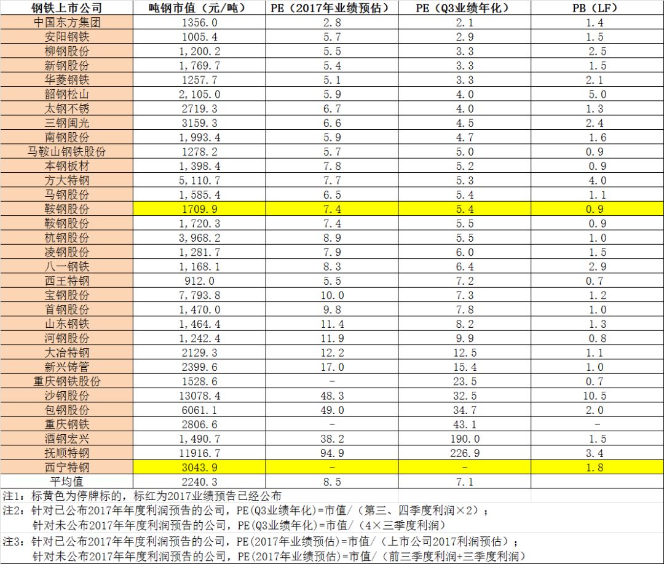
Task: Select the 吨钢市值（元/吨） header cell
Action: coord(199,7)
